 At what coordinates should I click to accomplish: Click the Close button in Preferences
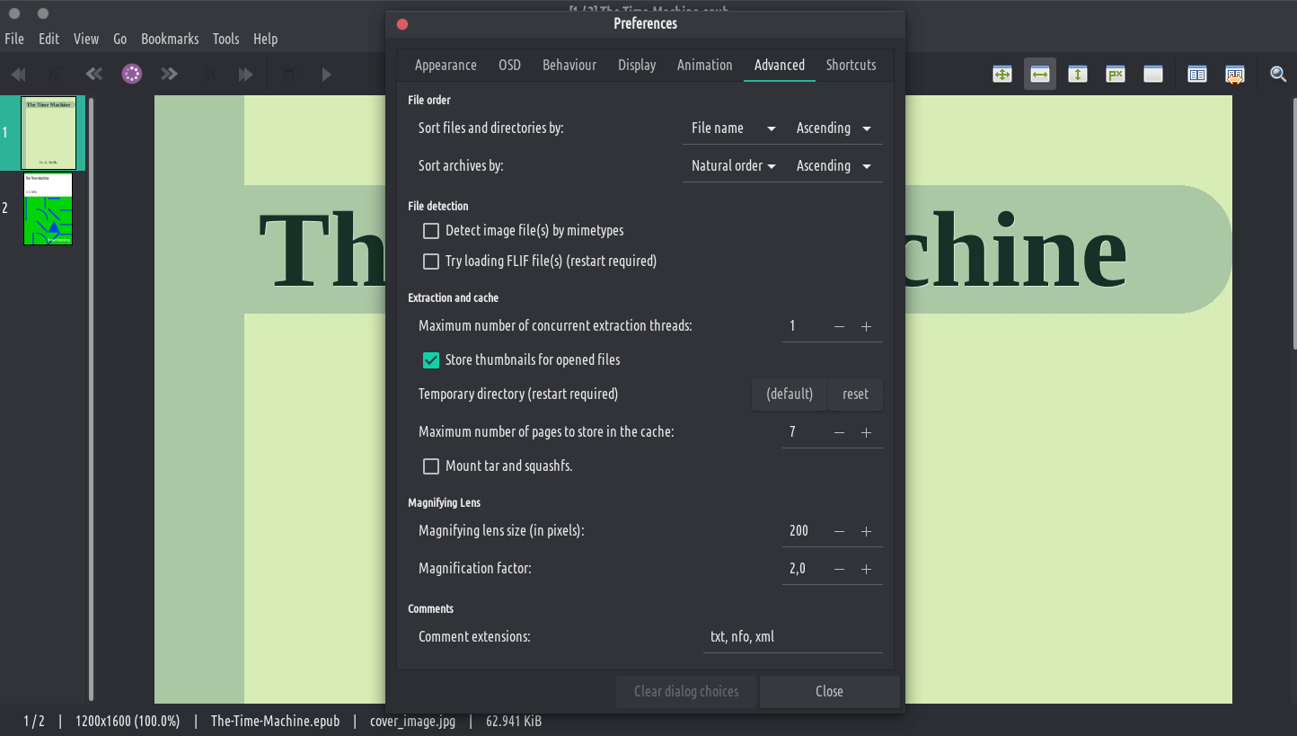(829, 691)
